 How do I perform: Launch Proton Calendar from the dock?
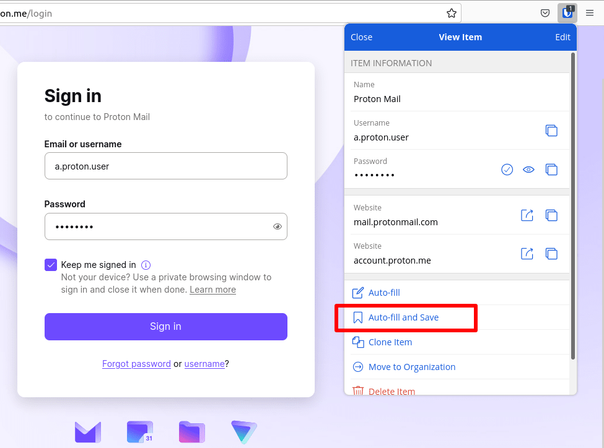140,432
